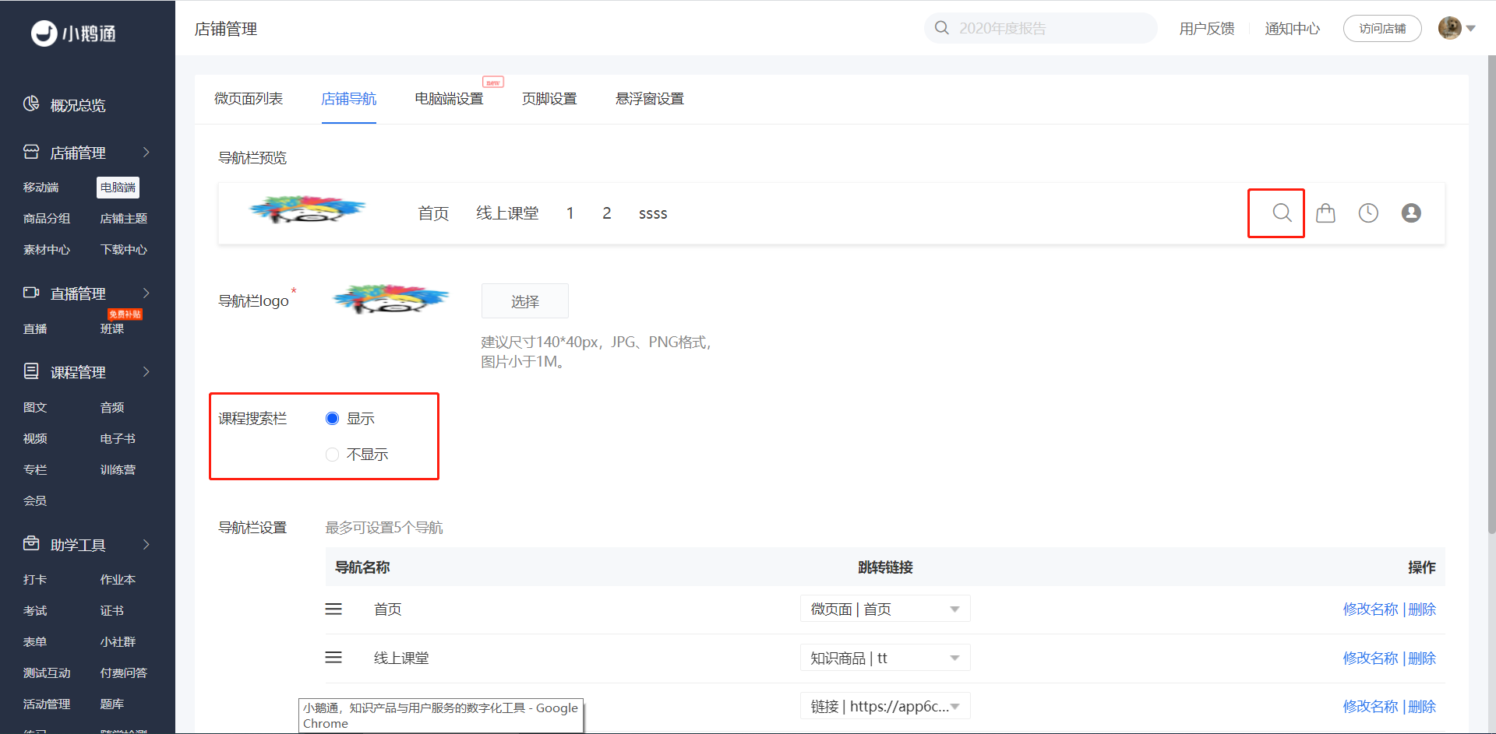Click the page vertical scrollbar
This screenshot has height=734, width=1496.
1491,296
